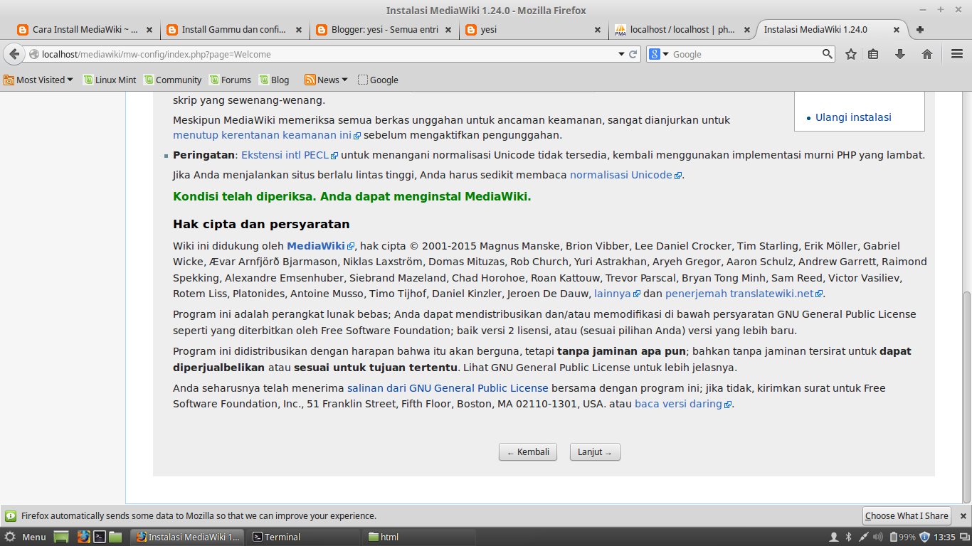Switch to Terminal window in taskbar
Screen dimensions: 972x546
303,537
